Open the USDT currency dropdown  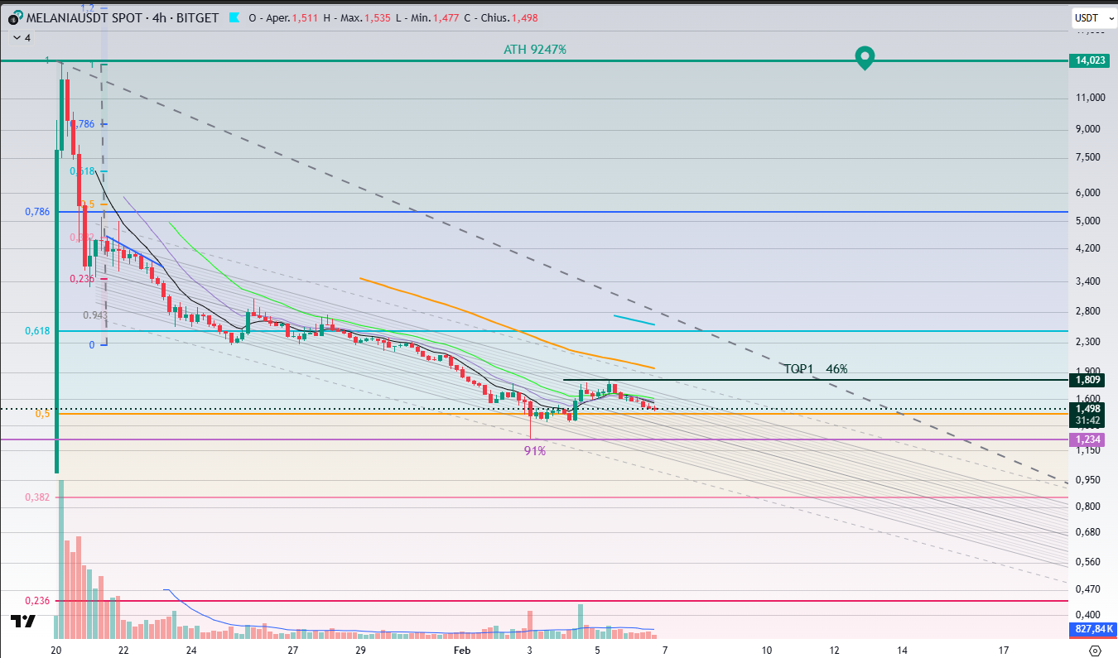[x=1090, y=18]
